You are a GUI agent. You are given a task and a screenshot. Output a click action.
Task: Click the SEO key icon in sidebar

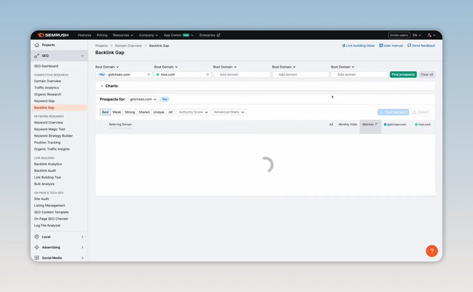point(37,56)
